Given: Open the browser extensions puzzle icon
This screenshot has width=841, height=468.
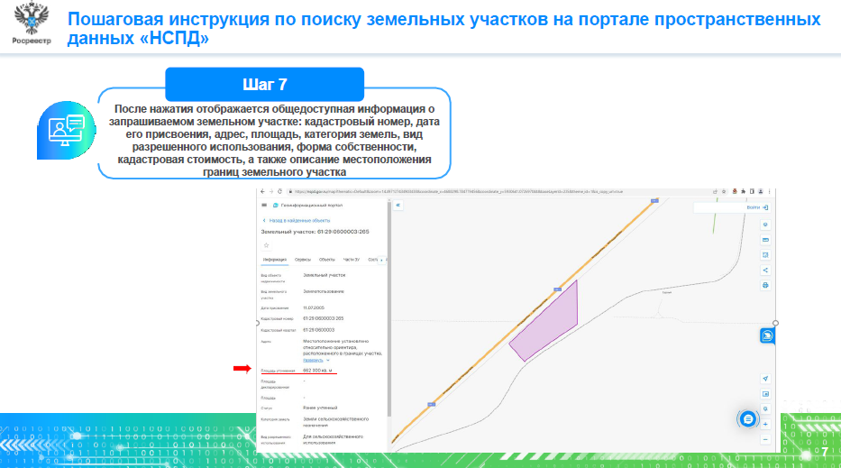Looking at the screenshot, I should coord(744,191).
